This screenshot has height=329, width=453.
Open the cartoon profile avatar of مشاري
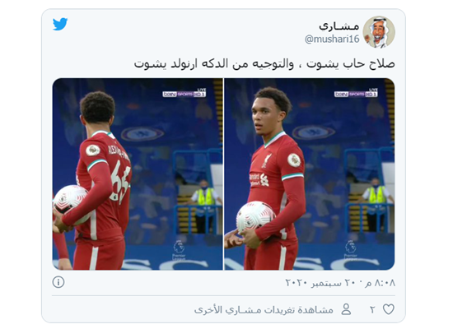(379, 32)
